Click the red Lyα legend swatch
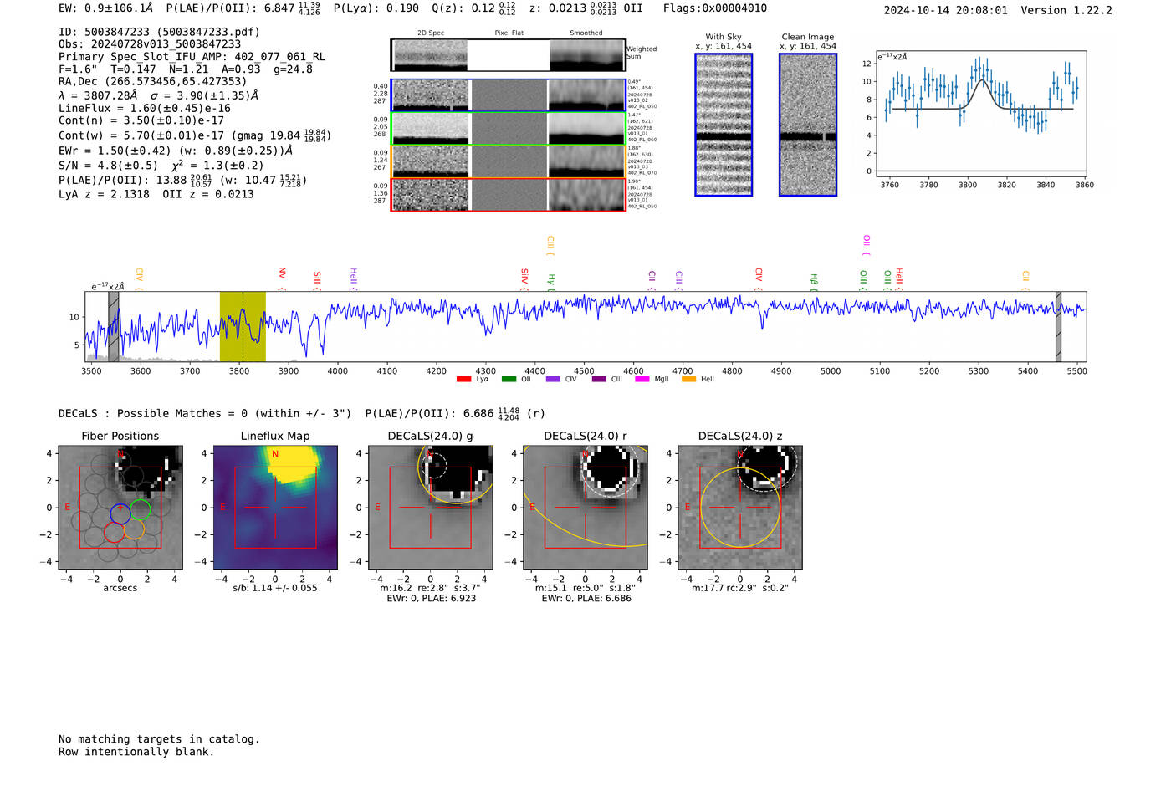 pos(463,379)
